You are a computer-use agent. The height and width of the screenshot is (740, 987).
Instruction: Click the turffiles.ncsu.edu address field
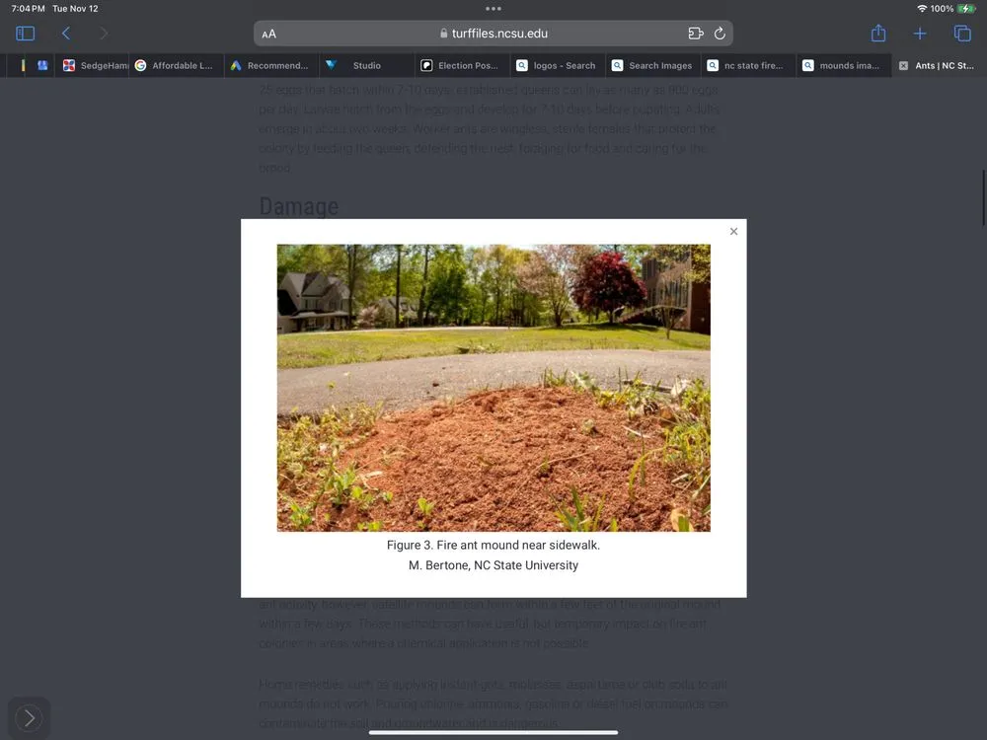click(x=493, y=34)
